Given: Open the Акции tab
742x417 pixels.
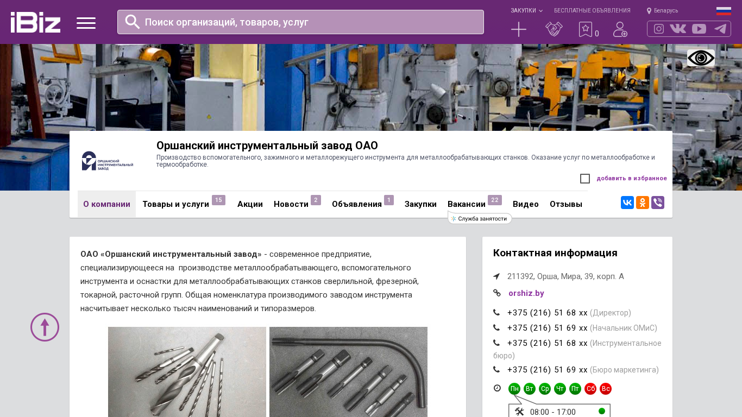Looking at the screenshot, I should coord(250,204).
